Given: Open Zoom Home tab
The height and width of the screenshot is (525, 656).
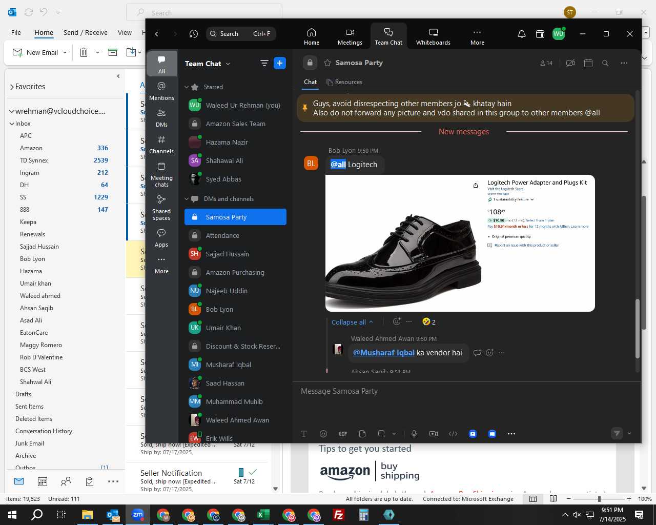Looking at the screenshot, I should (x=312, y=36).
